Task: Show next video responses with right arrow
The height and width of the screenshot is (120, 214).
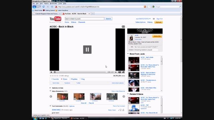Action: click(x=124, y=96)
